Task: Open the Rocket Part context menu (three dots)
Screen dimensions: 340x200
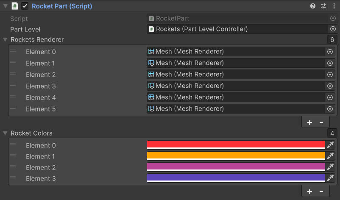Action: pyautogui.click(x=334, y=6)
